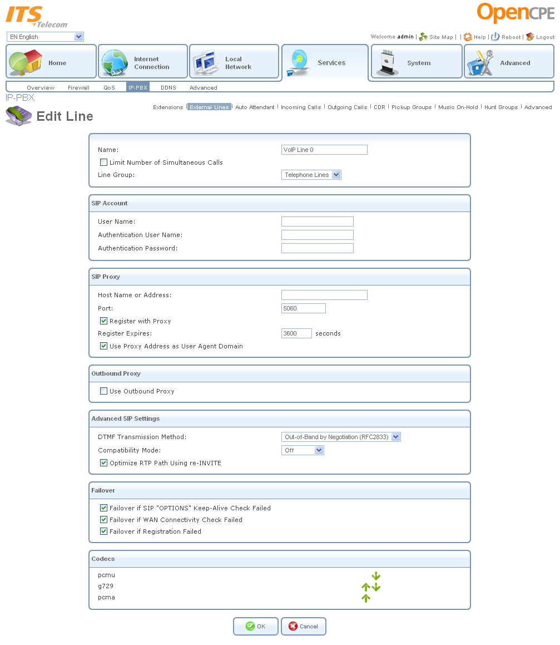Open the Advanced sub-tab under Services
560x645 pixels.
pos(203,87)
